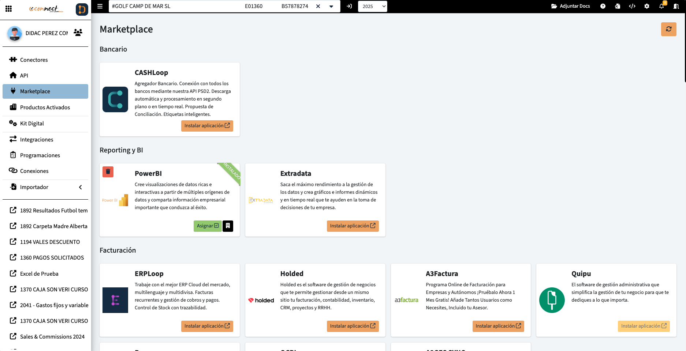Click the code brackets icon
686x351 pixels.
click(x=632, y=6)
